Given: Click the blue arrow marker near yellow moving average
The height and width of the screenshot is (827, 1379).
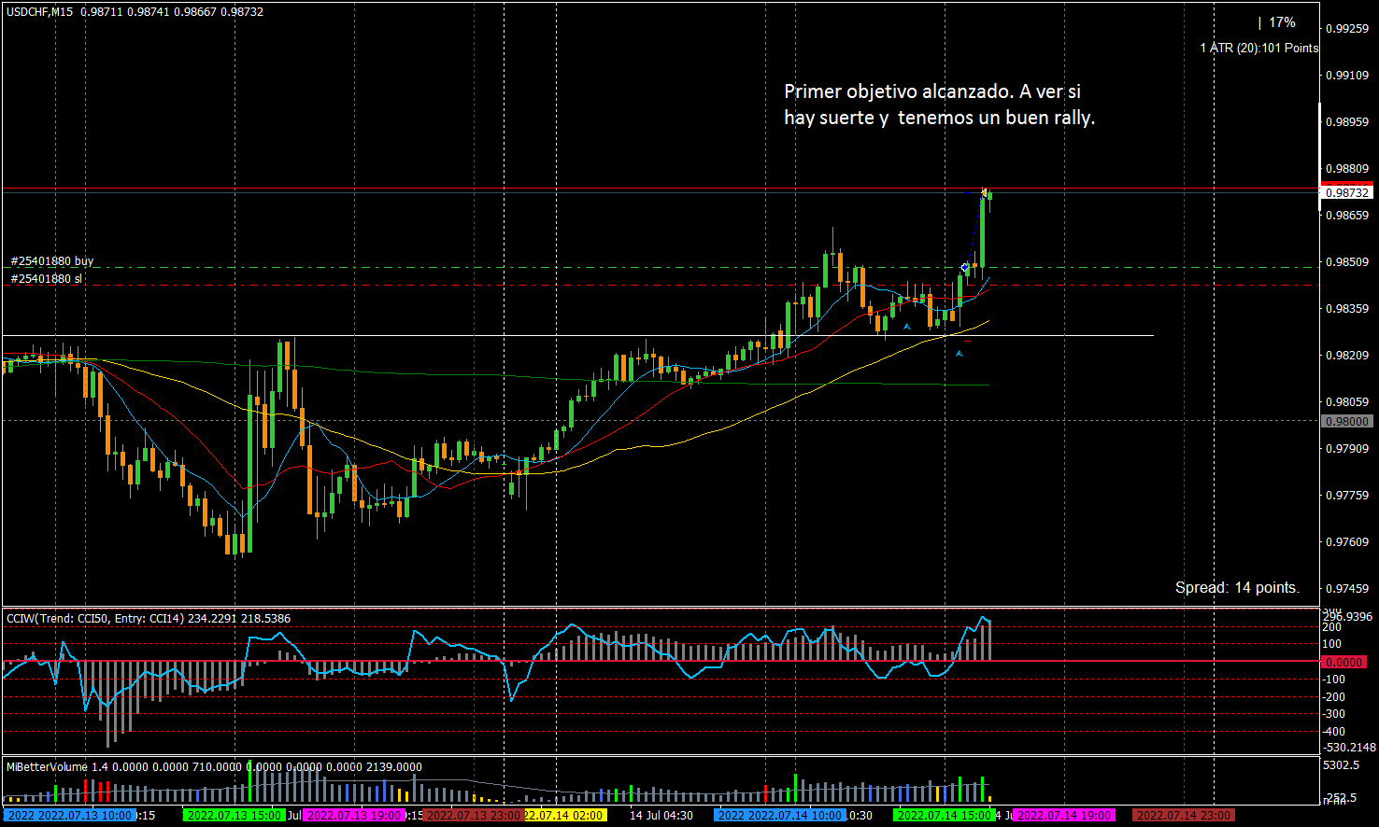Looking at the screenshot, I should pos(906,327).
